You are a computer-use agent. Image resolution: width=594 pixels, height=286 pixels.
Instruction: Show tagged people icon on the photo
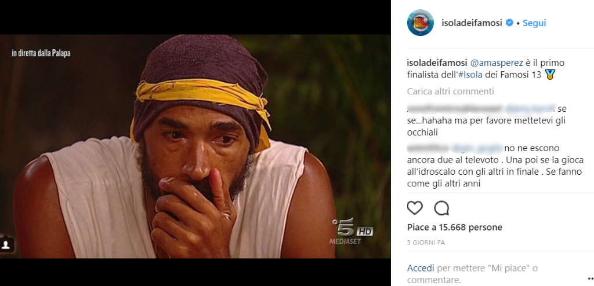click(6, 245)
